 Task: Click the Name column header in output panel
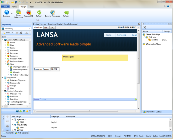(x=153, y=31)
